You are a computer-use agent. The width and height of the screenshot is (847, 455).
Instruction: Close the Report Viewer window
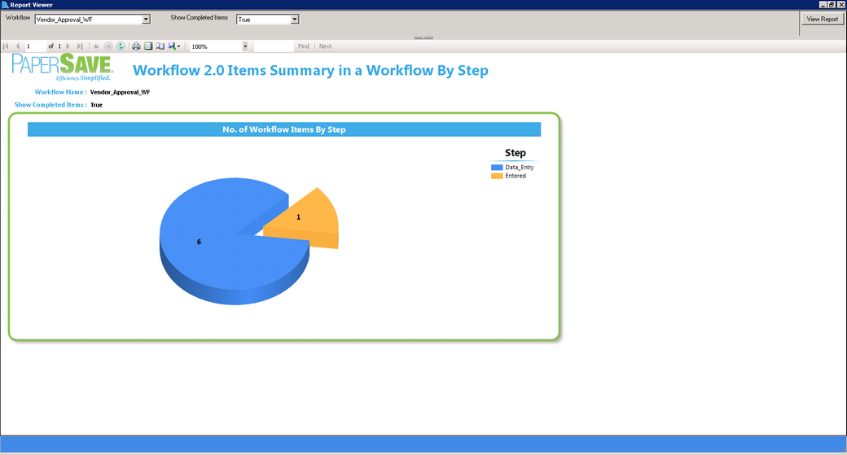coord(841,4)
